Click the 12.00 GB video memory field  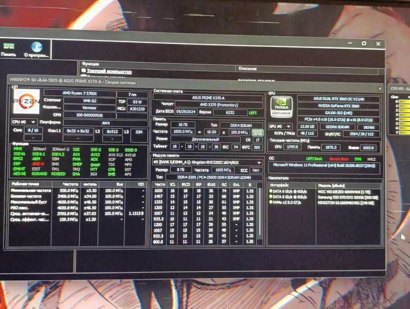pyautogui.click(x=307, y=126)
